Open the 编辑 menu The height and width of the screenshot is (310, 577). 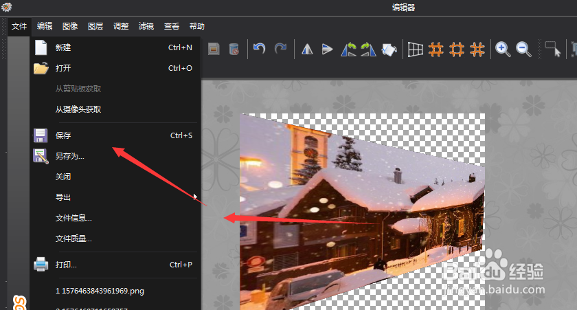pyautogui.click(x=45, y=26)
